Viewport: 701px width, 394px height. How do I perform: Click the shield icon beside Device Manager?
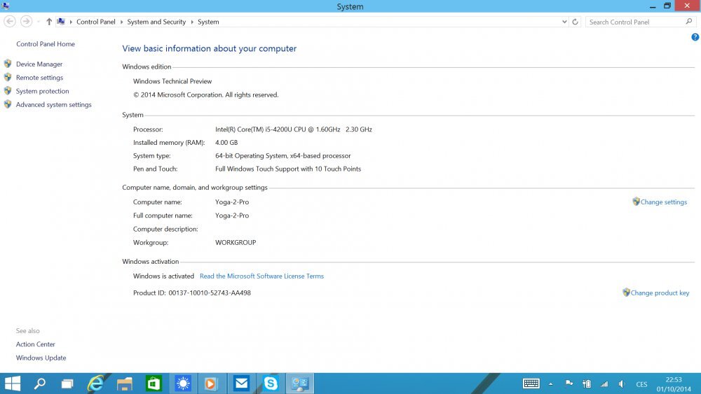8,64
